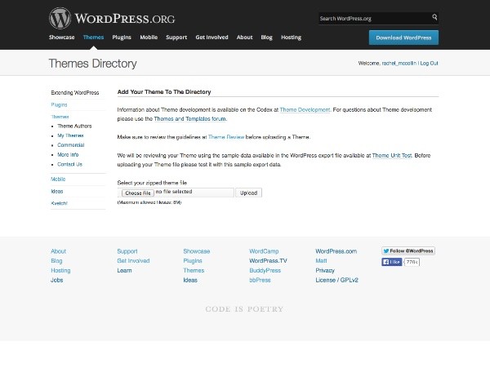Open the Get Involved nav item
The height and width of the screenshot is (381, 490).
tap(212, 38)
